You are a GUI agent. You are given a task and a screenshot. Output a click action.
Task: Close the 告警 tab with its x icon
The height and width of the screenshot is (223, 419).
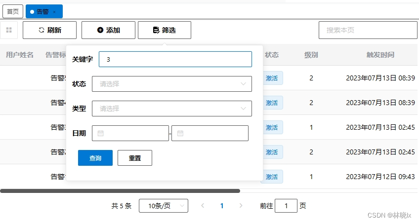coord(54,11)
